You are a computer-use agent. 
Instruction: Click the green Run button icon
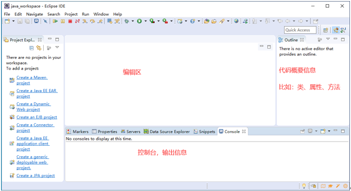(x=139, y=21)
